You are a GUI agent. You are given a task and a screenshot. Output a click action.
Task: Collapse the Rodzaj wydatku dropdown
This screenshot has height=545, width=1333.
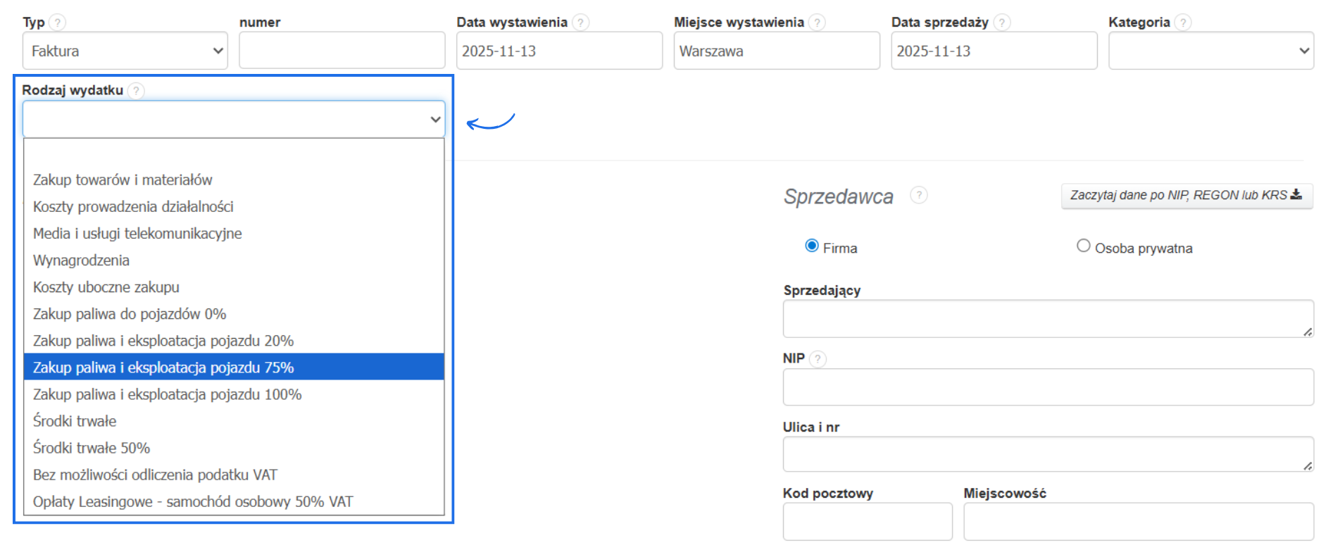(x=234, y=119)
